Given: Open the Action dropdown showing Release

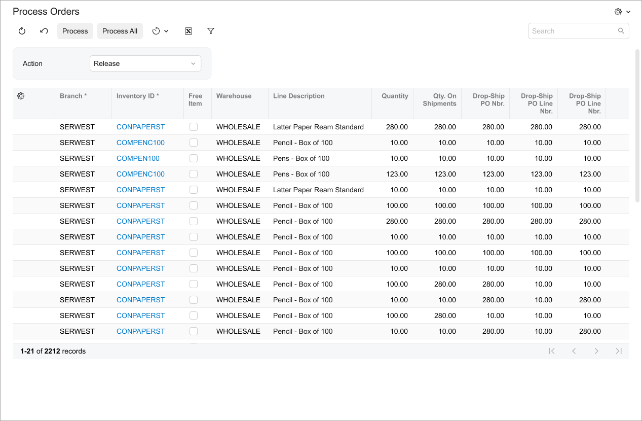Looking at the screenshot, I should (145, 63).
